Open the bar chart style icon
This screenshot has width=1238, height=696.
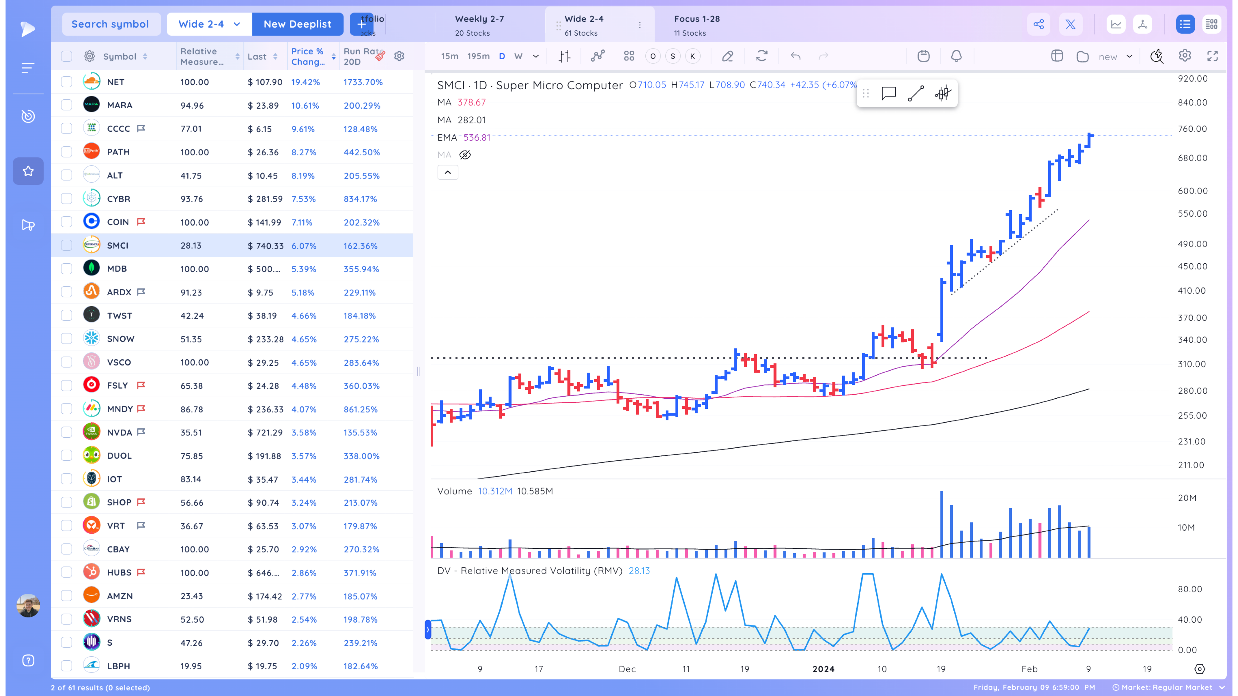click(565, 56)
